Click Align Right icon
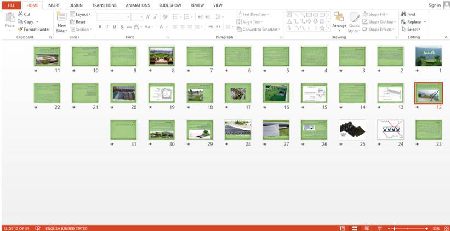 190,27
